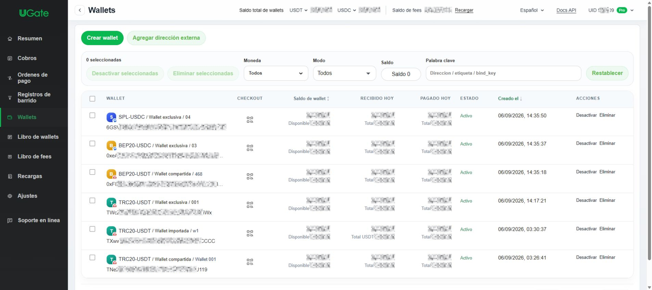Check the BEP20-USDT Wallet compartida checkbox
Image resolution: width=652 pixels, height=290 pixels.
point(92,172)
